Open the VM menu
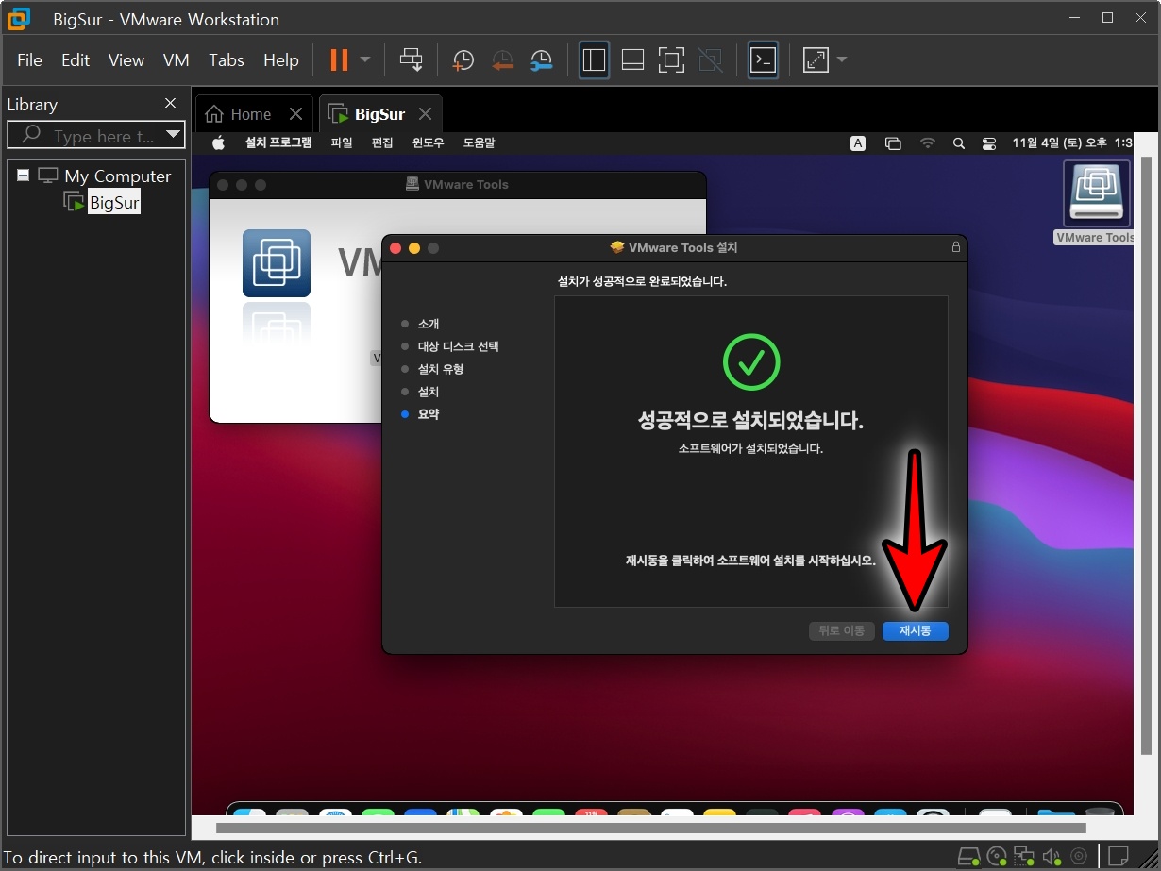The height and width of the screenshot is (871, 1161). coord(177,60)
